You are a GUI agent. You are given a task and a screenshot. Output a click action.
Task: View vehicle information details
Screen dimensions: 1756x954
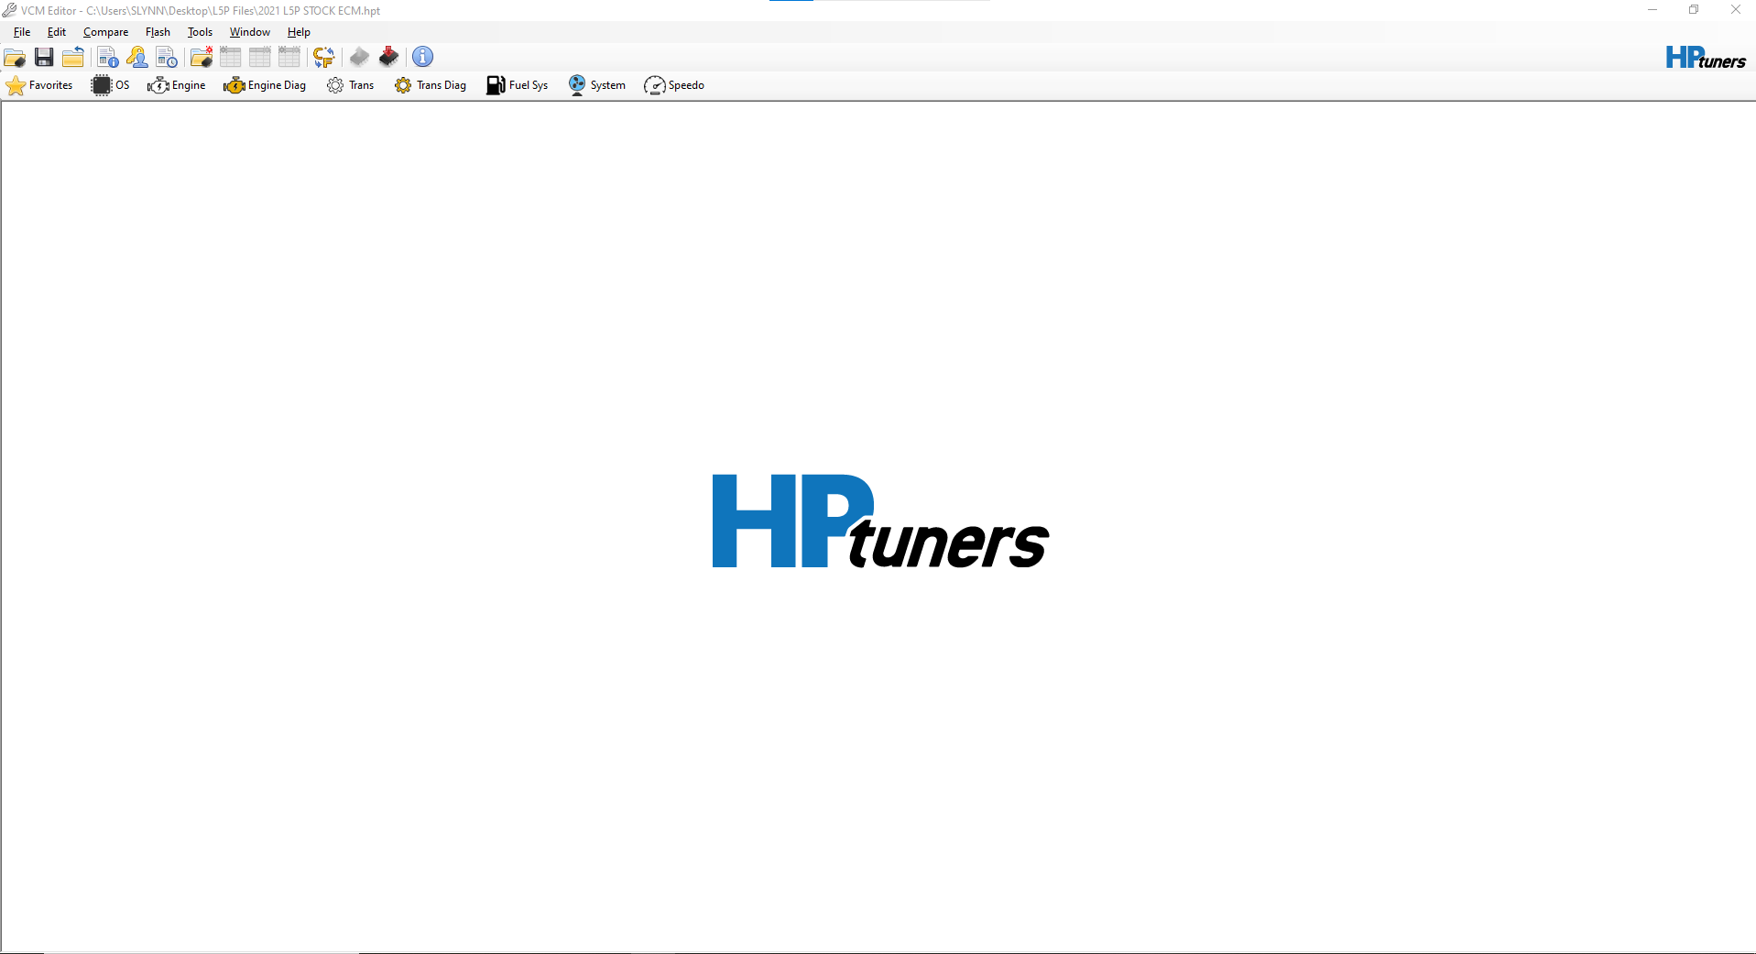108,57
